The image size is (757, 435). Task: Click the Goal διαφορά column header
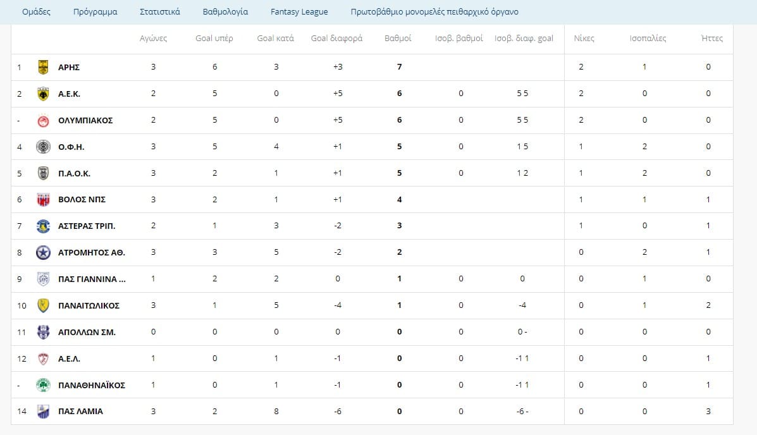(x=336, y=39)
